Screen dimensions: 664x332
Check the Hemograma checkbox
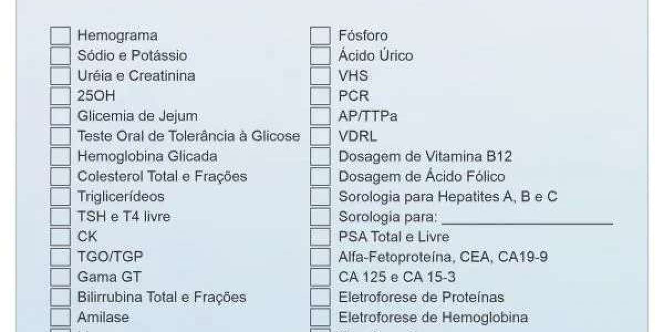click(x=60, y=35)
